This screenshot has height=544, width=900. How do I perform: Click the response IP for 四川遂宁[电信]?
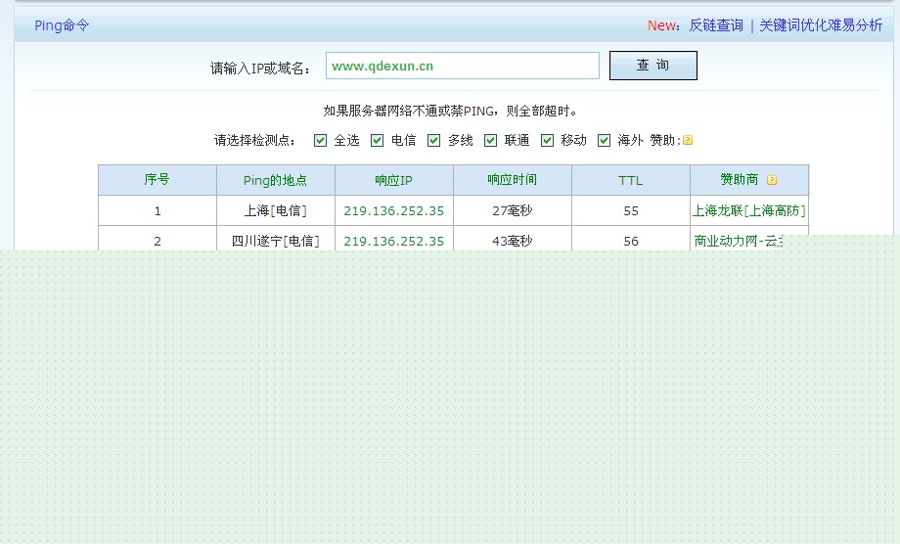393,241
